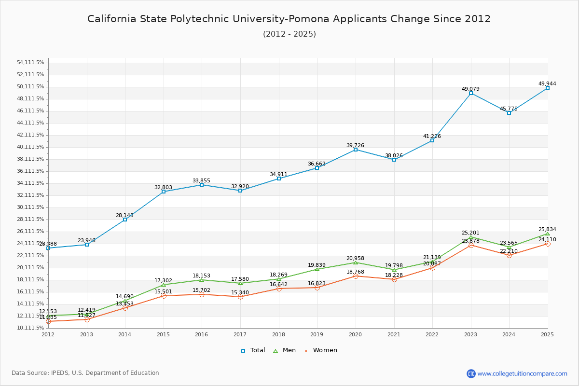This screenshot has width=579, height=386.
Task: Click the Women 2017 circle marker 15,340
Action: point(240,297)
